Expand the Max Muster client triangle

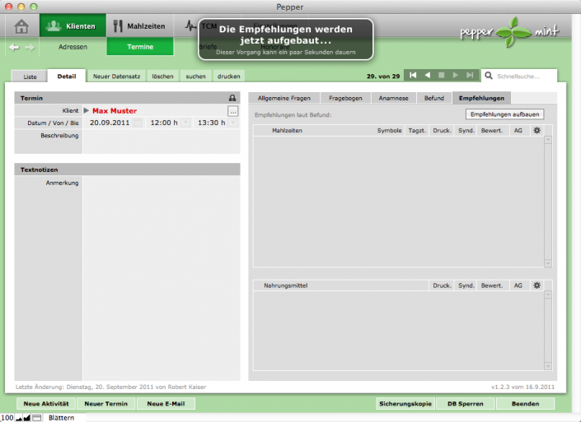pos(87,110)
